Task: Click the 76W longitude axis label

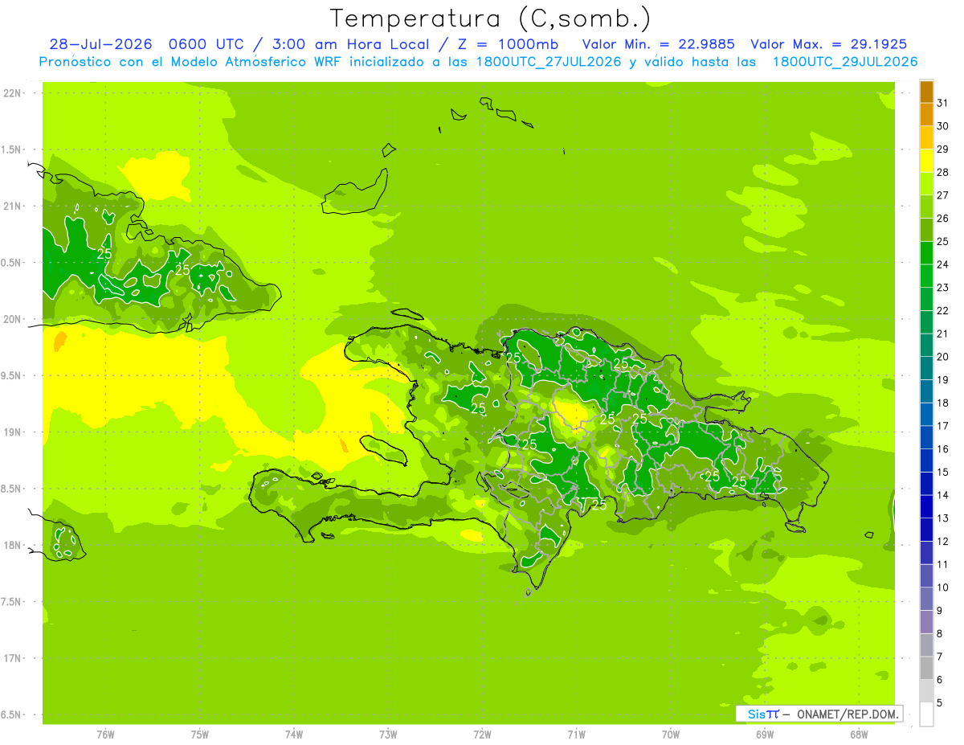Action: [105, 735]
